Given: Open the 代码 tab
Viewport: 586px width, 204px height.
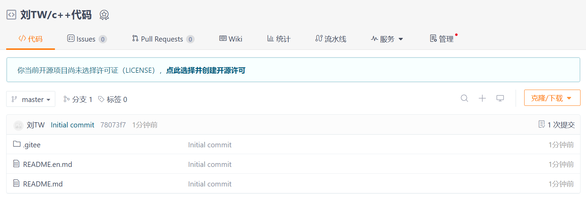Looking at the screenshot, I should coord(31,39).
